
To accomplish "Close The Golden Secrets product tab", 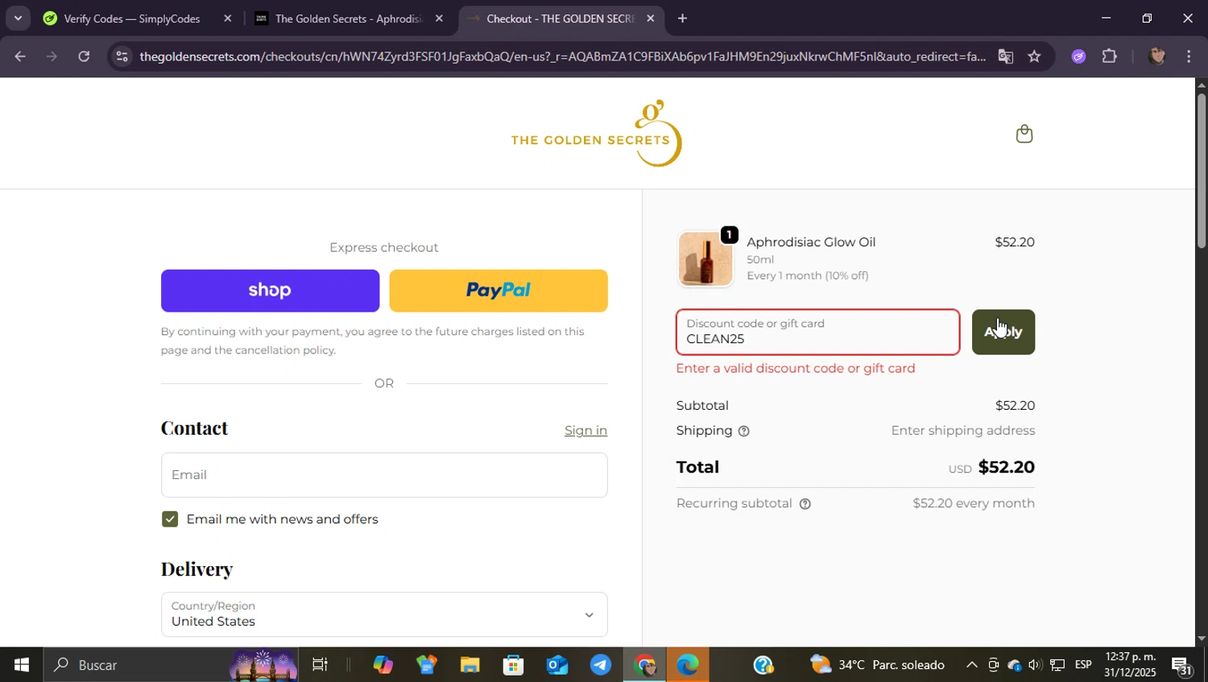I will (439, 19).
